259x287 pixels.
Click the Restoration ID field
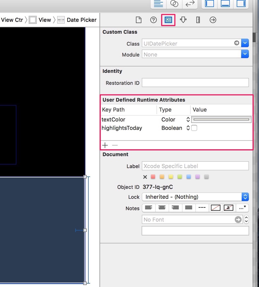(195, 83)
